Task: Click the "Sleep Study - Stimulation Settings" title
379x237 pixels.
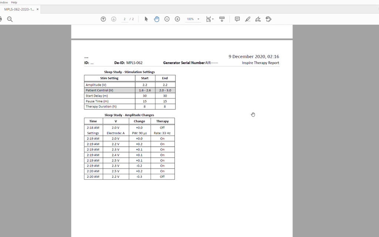Action: click(x=129, y=72)
